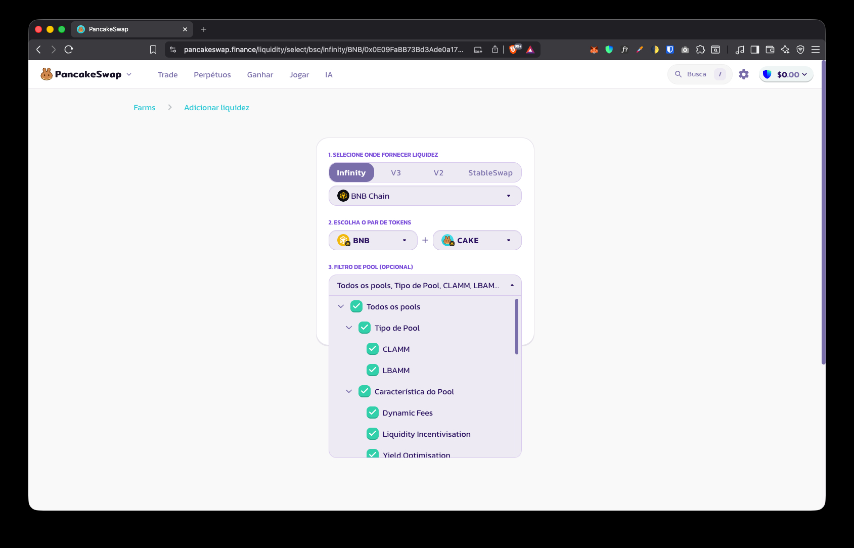Uncheck Característica do Pool checkbox

(x=365, y=391)
